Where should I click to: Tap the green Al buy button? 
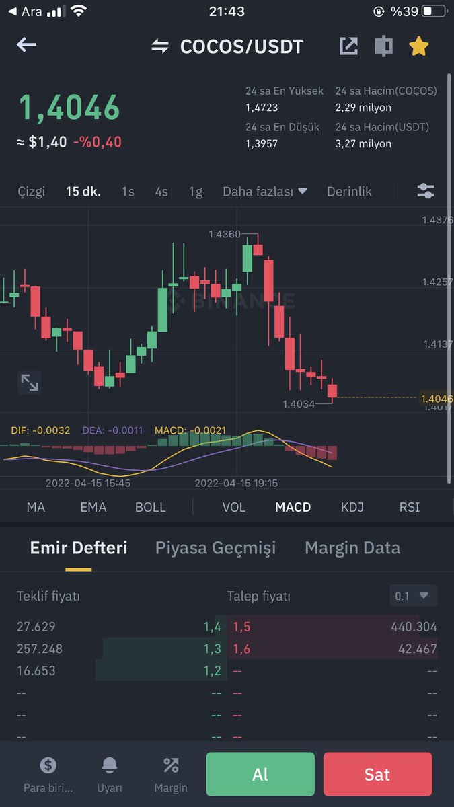260,774
